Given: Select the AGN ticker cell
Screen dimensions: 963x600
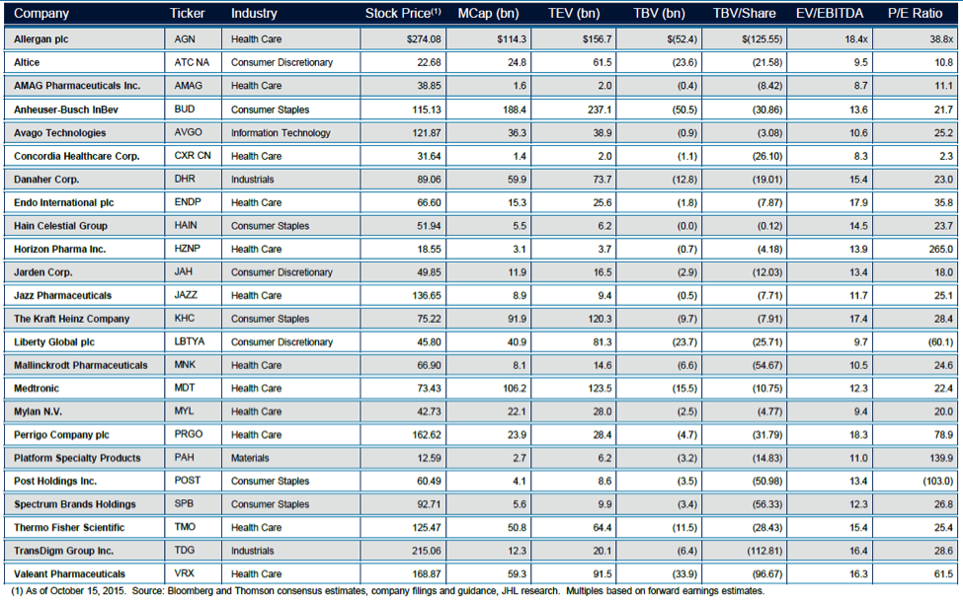Looking at the screenshot, I should 187,38.
